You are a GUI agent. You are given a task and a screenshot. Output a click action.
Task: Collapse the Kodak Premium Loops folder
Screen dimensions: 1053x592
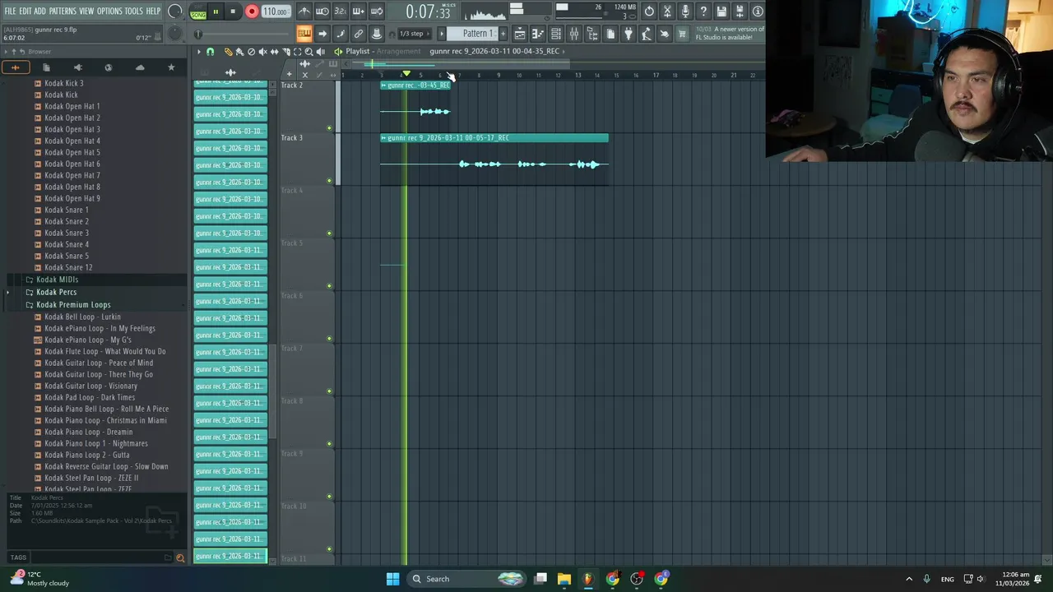click(73, 304)
